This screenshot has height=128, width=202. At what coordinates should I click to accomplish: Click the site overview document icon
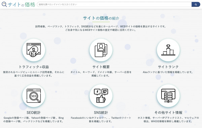click(101, 50)
